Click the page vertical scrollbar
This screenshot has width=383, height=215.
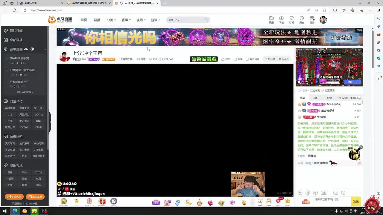click(x=373, y=49)
